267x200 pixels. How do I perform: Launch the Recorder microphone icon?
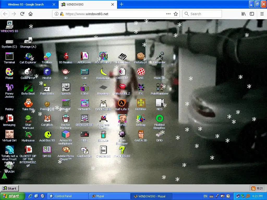click(159, 58)
